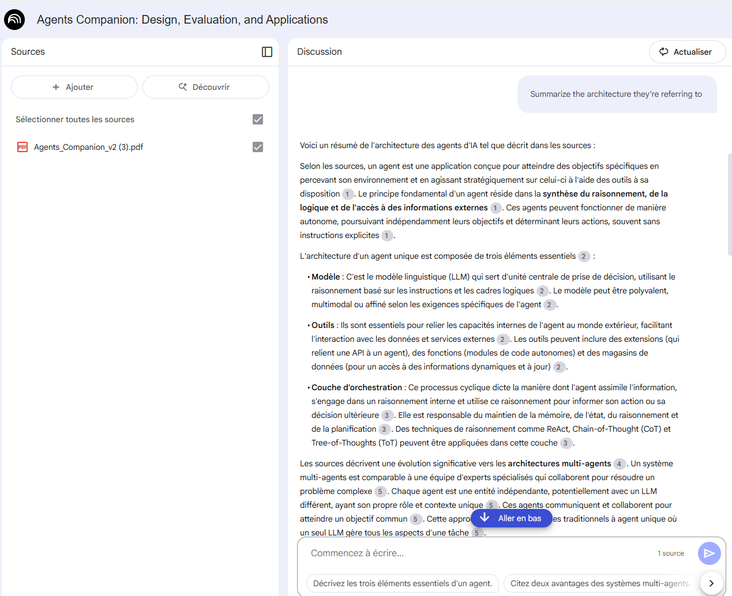732x596 pixels.
Task: Uncheck the Agents_Companion_v2 (3).pdf source checkbox
Action: coord(258,147)
